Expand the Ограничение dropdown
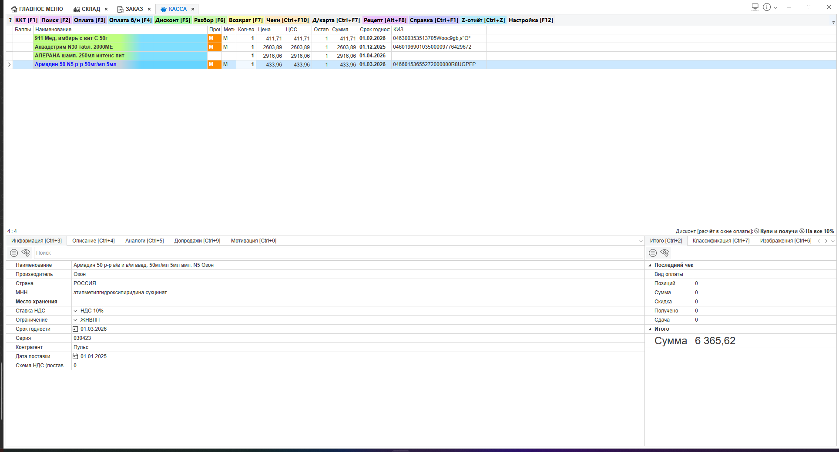Screen dimensions: 839x452 click(75, 320)
